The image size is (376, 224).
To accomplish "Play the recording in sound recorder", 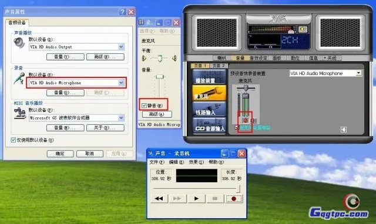I will click(196, 198).
